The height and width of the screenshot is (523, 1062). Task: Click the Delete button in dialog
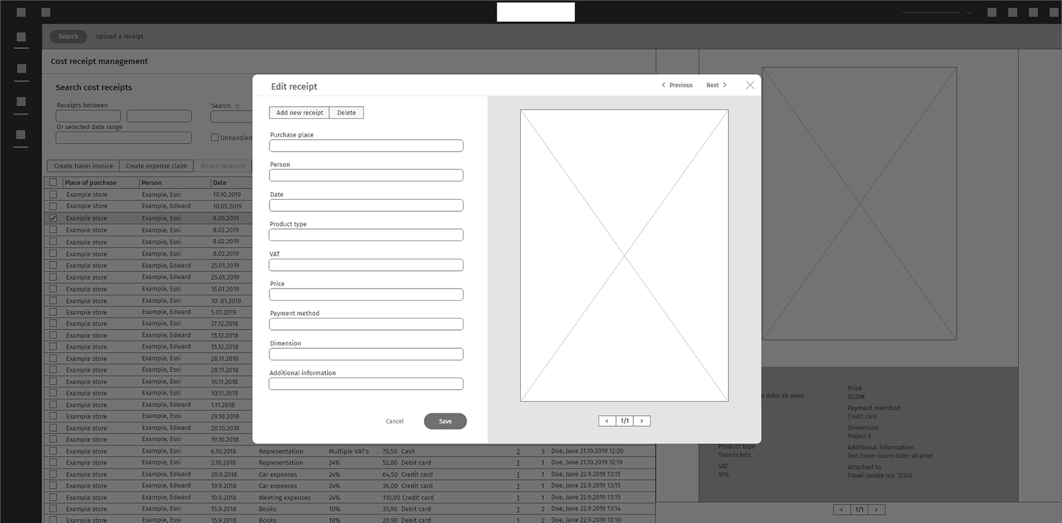[346, 113]
